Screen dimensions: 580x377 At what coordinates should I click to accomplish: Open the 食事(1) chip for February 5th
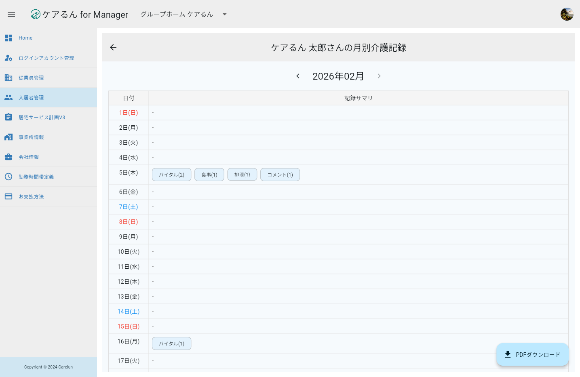[x=209, y=175]
